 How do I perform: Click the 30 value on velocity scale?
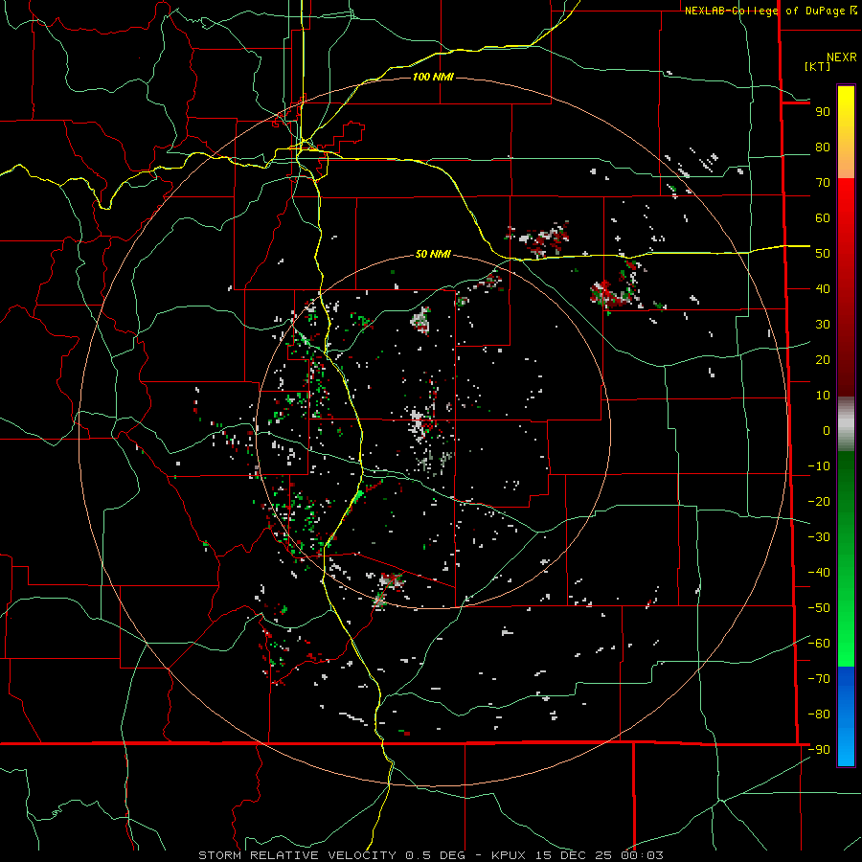[x=823, y=325]
